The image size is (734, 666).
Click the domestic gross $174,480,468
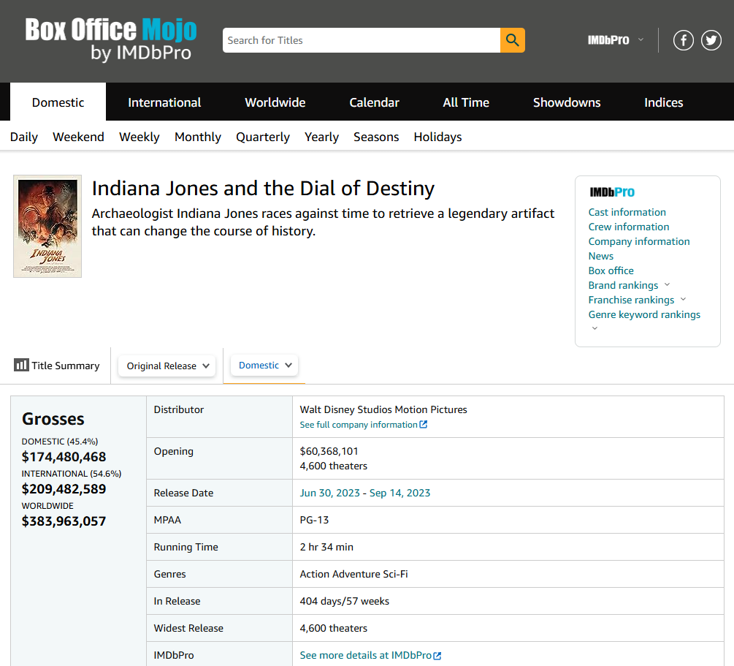click(64, 456)
